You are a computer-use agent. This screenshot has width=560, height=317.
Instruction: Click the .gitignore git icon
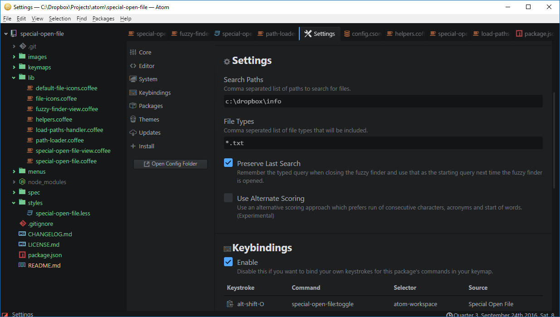point(23,224)
